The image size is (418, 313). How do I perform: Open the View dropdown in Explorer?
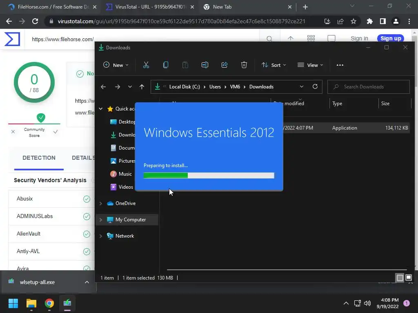tap(310, 65)
